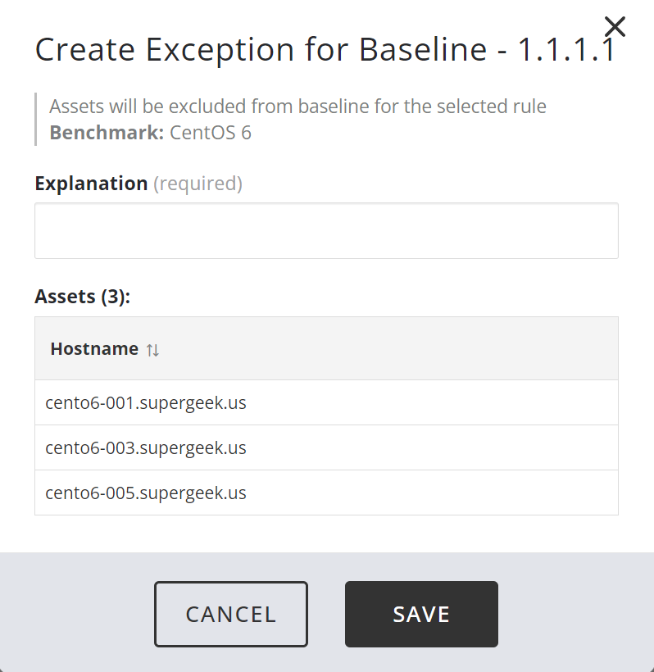This screenshot has width=654, height=672.
Task: Click the bold Explanation label
Action: tap(91, 184)
